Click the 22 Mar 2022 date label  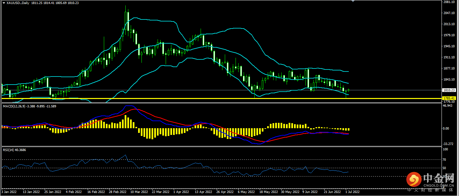click(161, 192)
